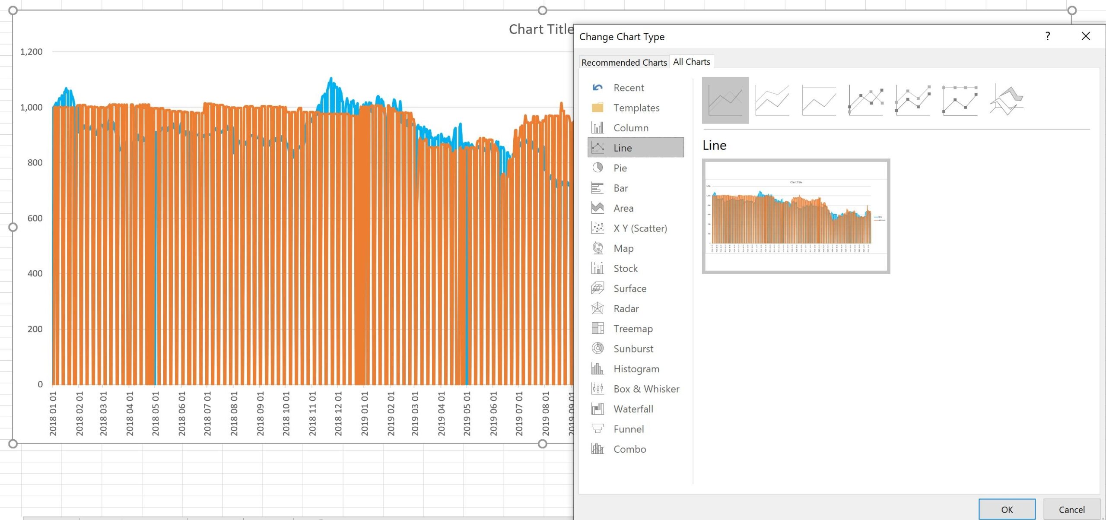Screen dimensions: 1106x520
Task: Select the Line with Markers subtype icon
Action: [866, 100]
